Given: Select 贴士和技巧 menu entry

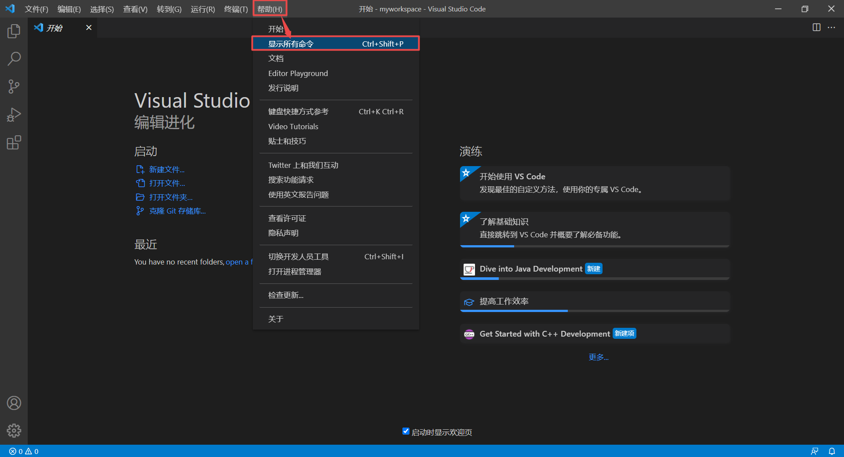Looking at the screenshot, I should tap(336, 141).
